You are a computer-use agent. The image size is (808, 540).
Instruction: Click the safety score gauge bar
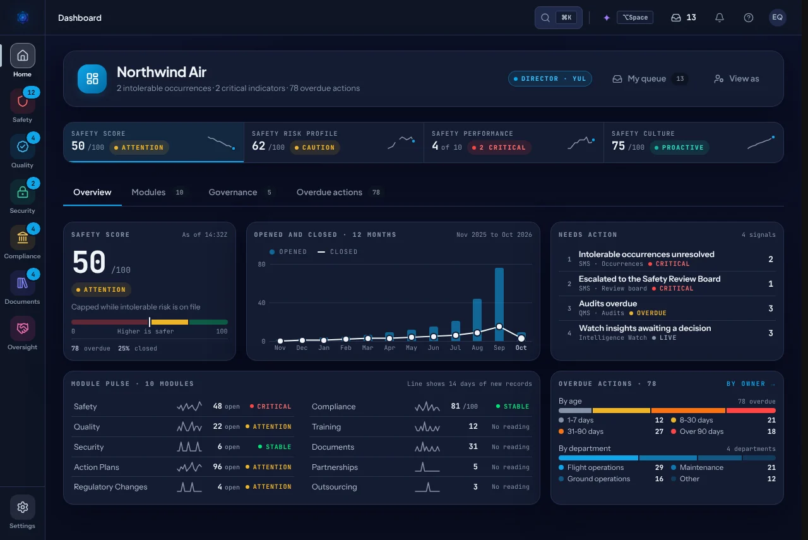pyautogui.click(x=150, y=322)
